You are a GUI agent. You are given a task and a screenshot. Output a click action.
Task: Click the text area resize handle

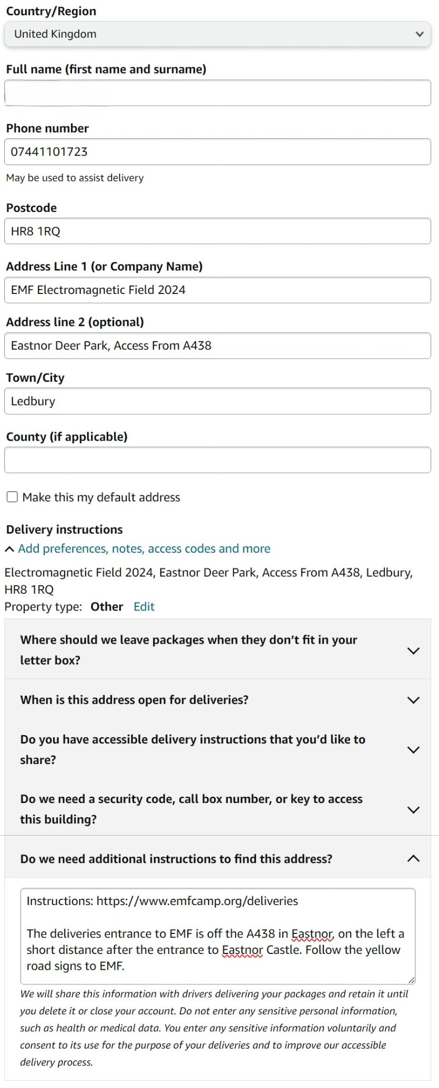[x=412, y=980]
